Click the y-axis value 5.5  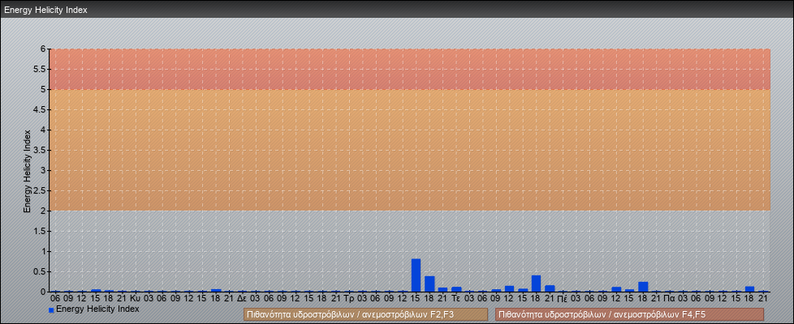coord(40,69)
